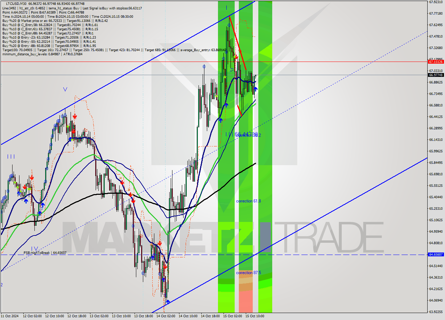
Task: Click the 66.28995 price axis label
Action: pyautogui.click(x=436, y=128)
